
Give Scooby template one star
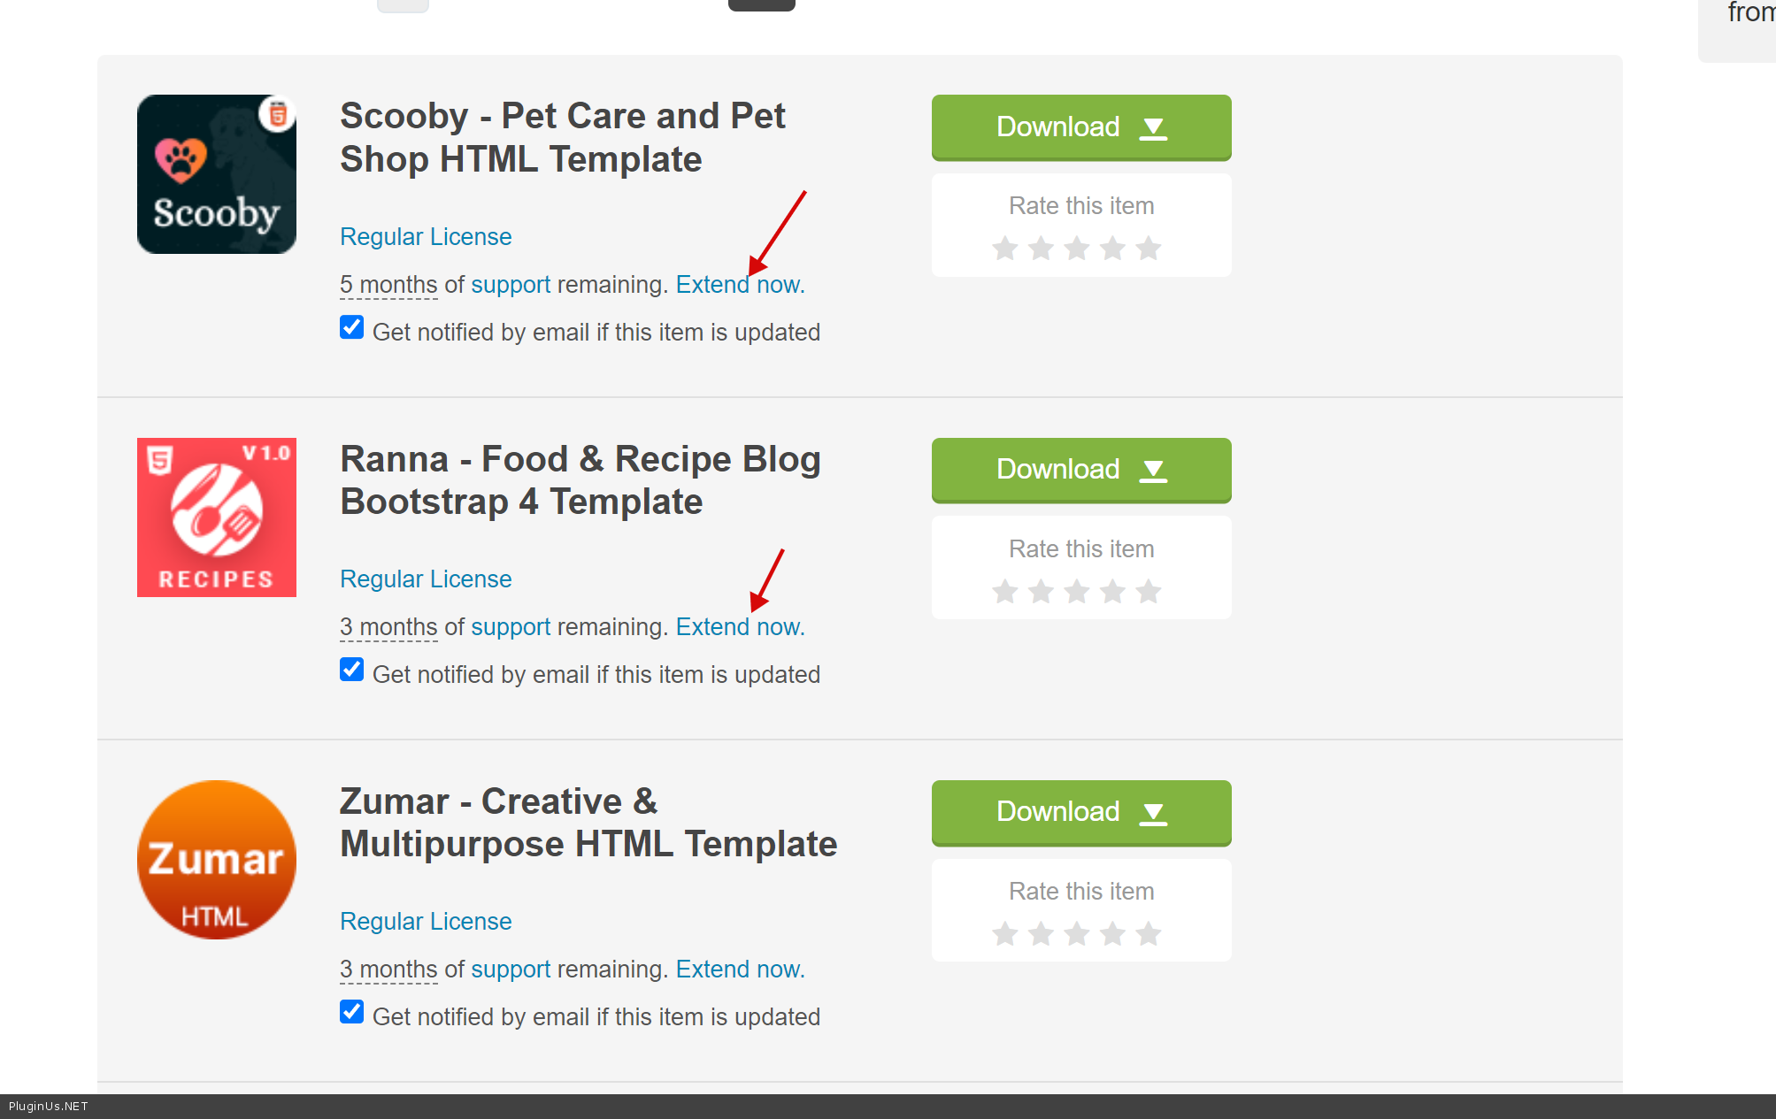(1004, 249)
